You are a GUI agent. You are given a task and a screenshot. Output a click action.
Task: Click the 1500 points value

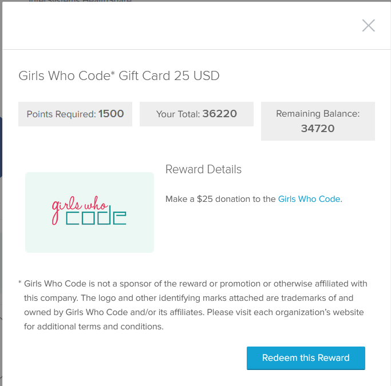pos(111,114)
